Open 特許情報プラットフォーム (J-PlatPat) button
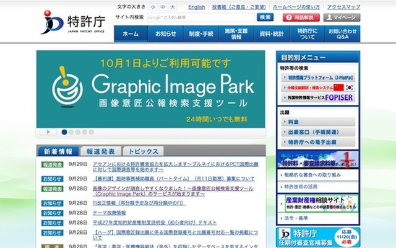The width and height of the screenshot is (396, 248). (318, 77)
